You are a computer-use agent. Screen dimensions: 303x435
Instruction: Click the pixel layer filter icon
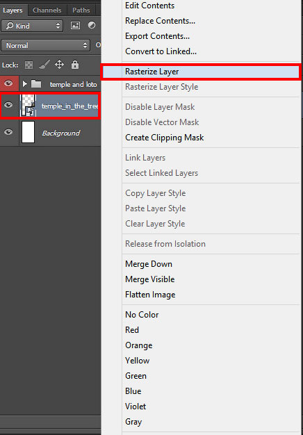(x=76, y=26)
